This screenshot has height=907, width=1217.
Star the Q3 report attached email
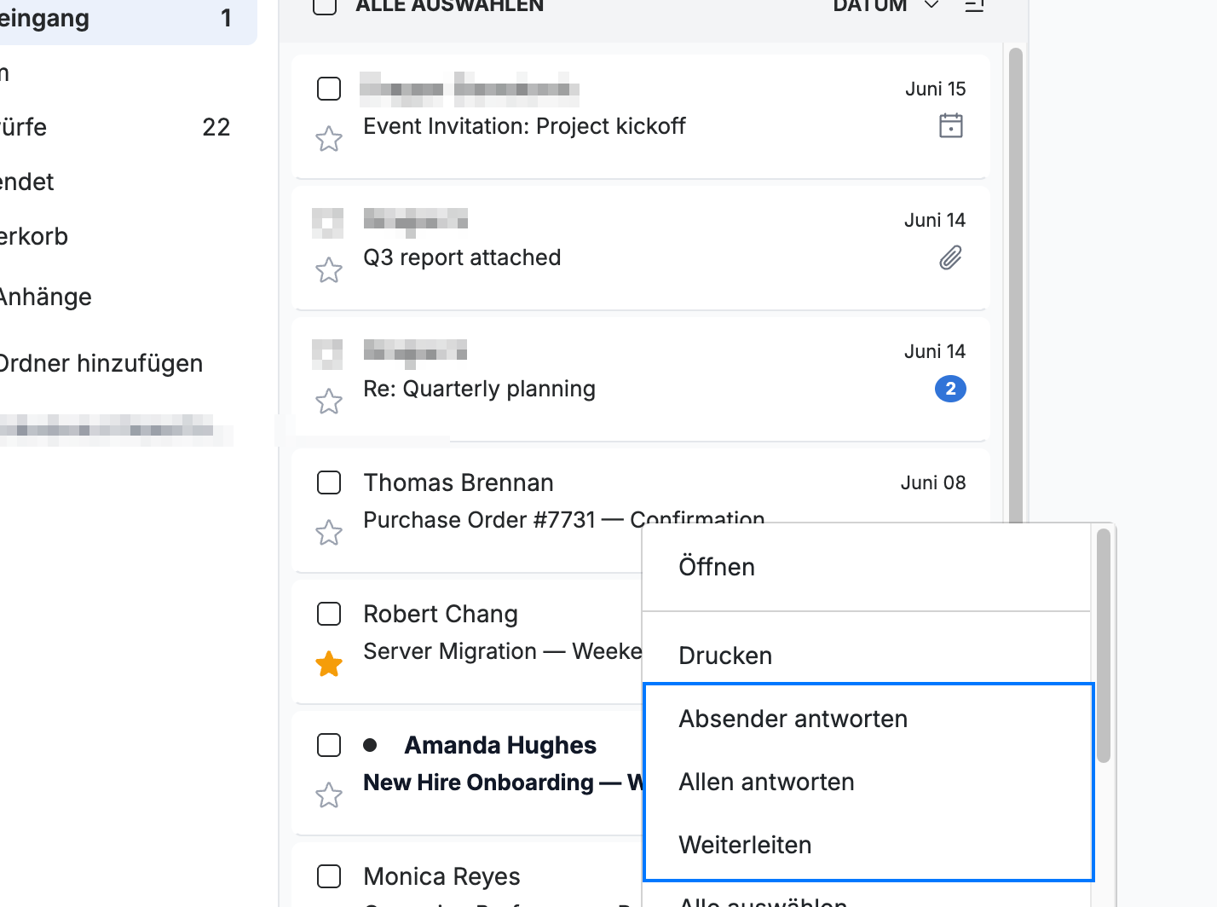click(329, 269)
